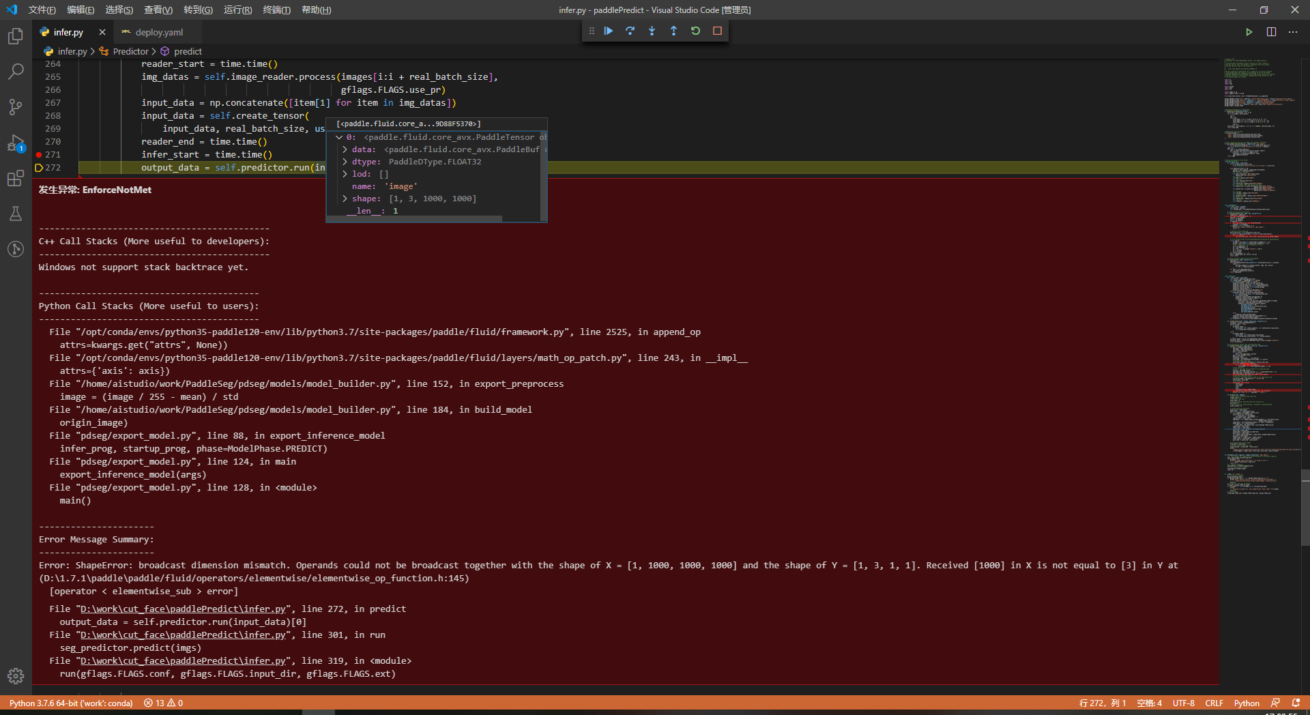Viewport: 1310px width, 715px height.
Task: Show errors and warnings count in status bar
Action: pyautogui.click(x=163, y=703)
